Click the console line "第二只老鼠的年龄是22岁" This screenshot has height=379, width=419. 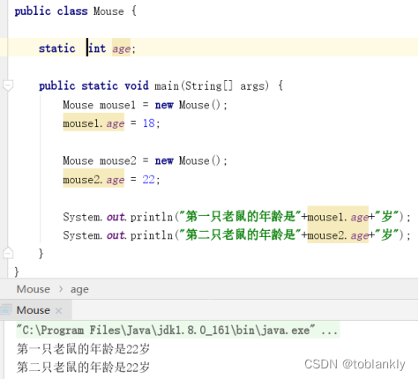pos(83,367)
